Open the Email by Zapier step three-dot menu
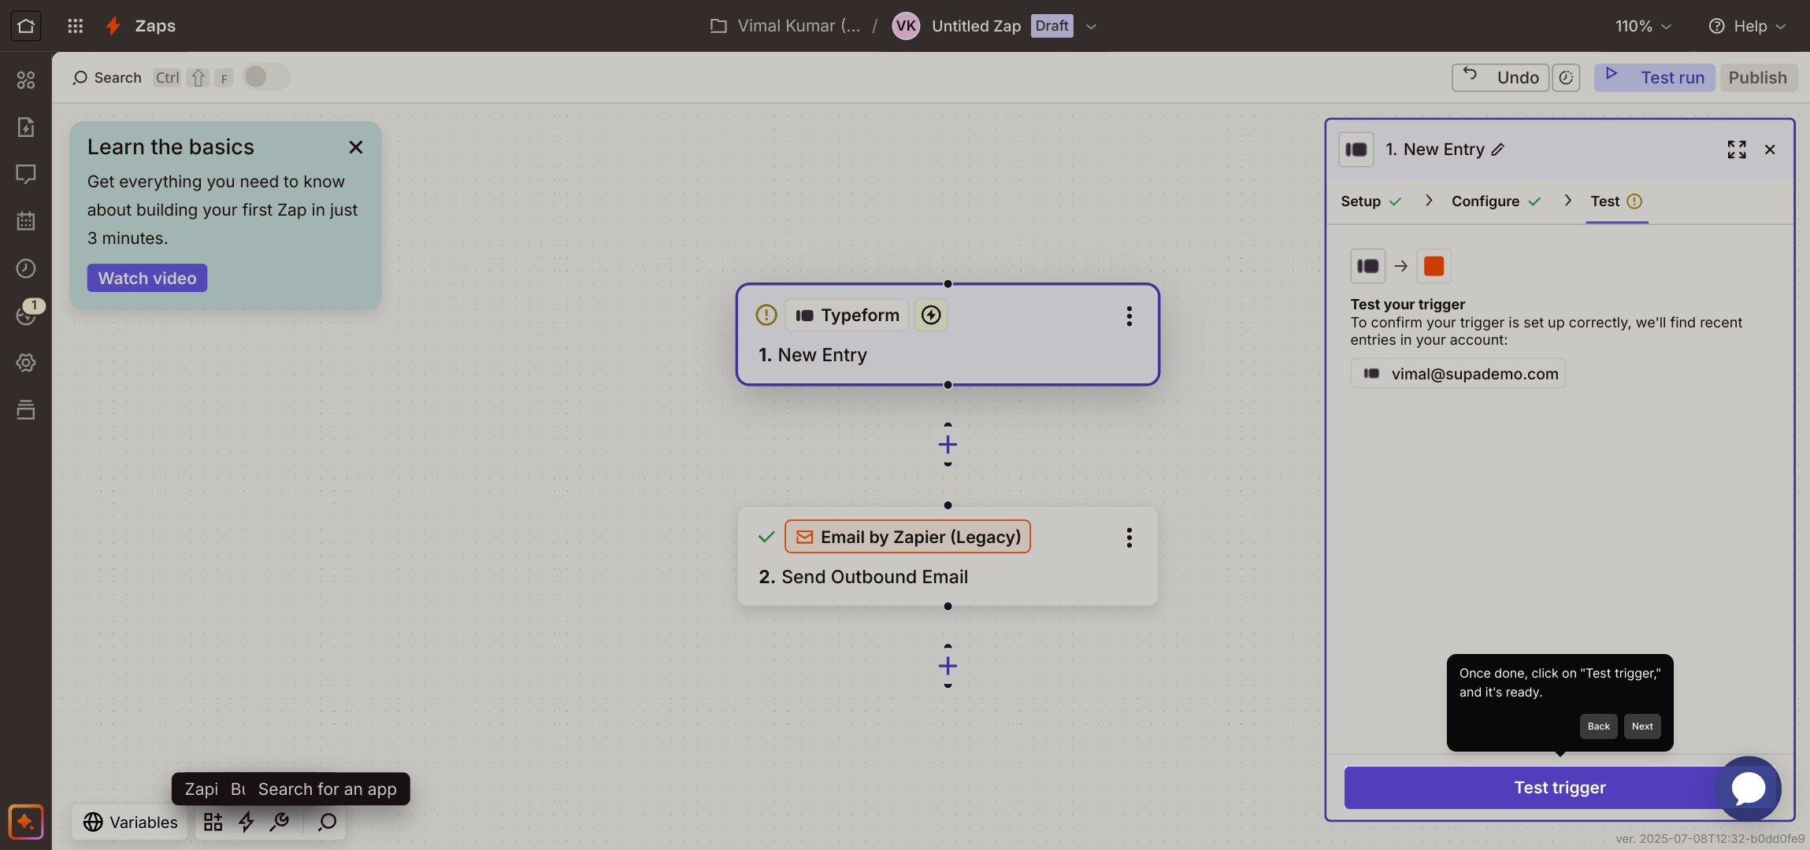 pyautogui.click(x=1129, y=538)
